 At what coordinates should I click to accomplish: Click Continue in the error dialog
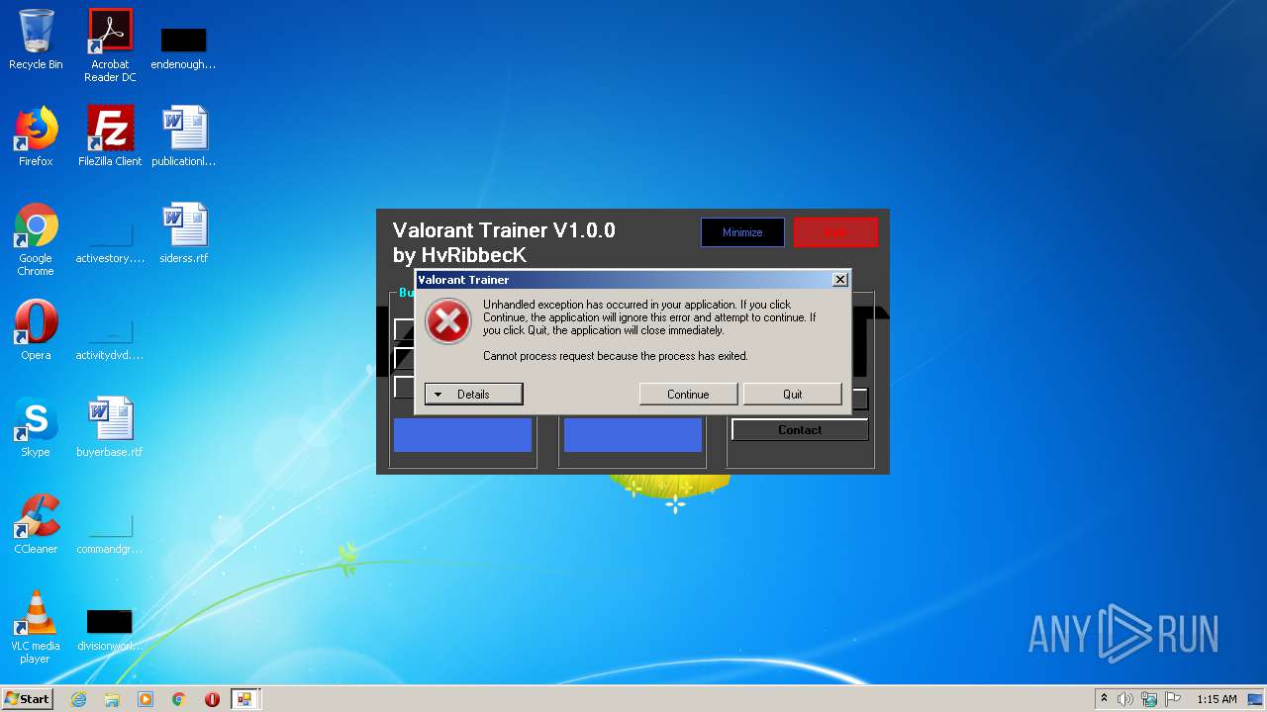pyautogui.click(x=688, y=395)
